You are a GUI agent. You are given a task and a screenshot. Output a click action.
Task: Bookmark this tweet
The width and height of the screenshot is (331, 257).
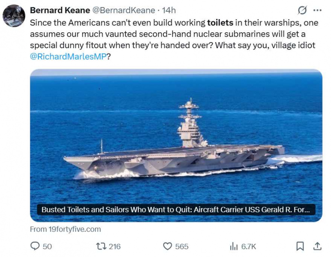(301, 246)
